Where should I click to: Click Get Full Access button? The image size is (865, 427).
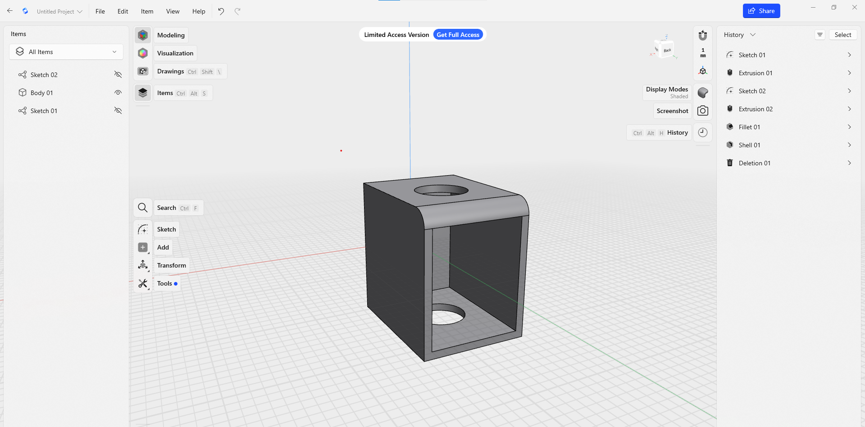[458, 35]
